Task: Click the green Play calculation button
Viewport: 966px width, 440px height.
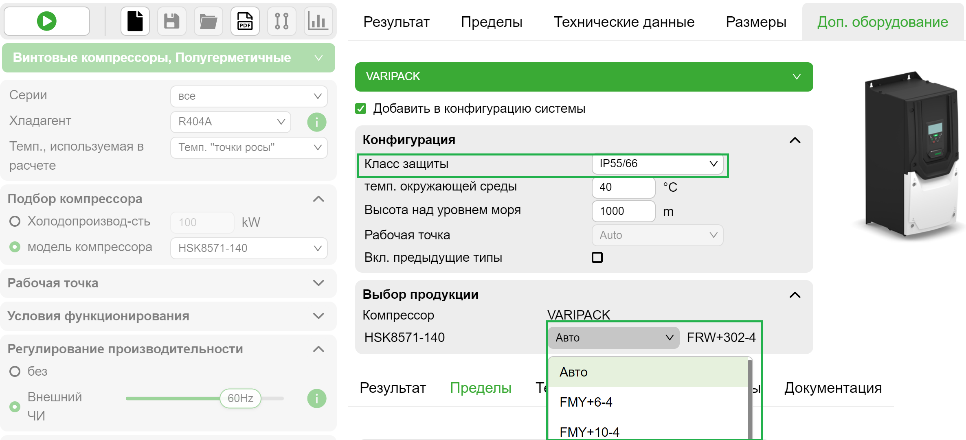Action: tap(46, 21)
